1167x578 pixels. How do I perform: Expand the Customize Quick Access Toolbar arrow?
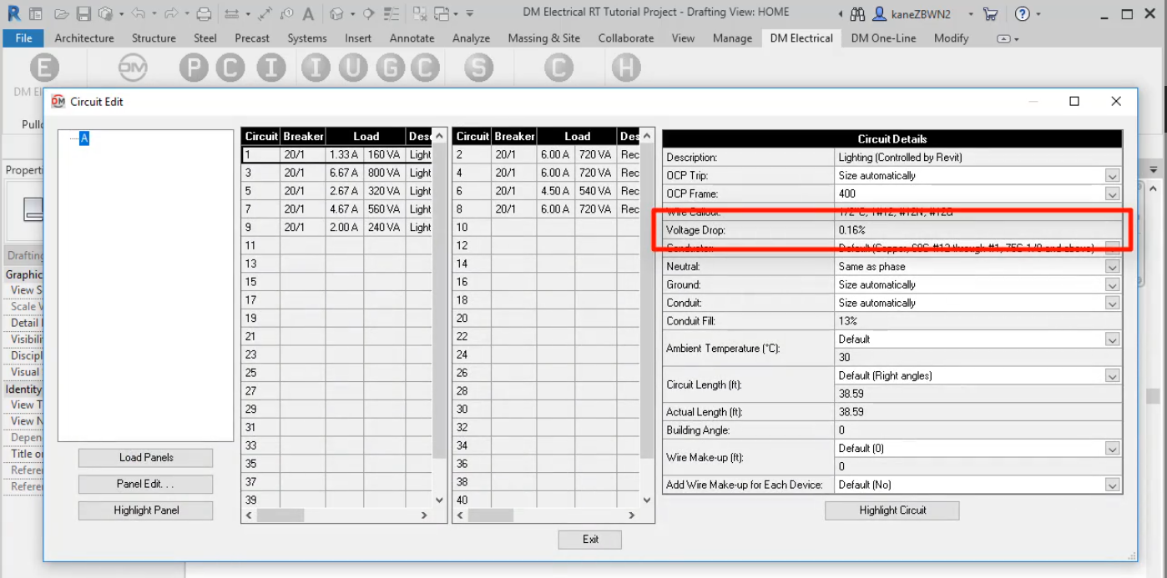point(470,14)
